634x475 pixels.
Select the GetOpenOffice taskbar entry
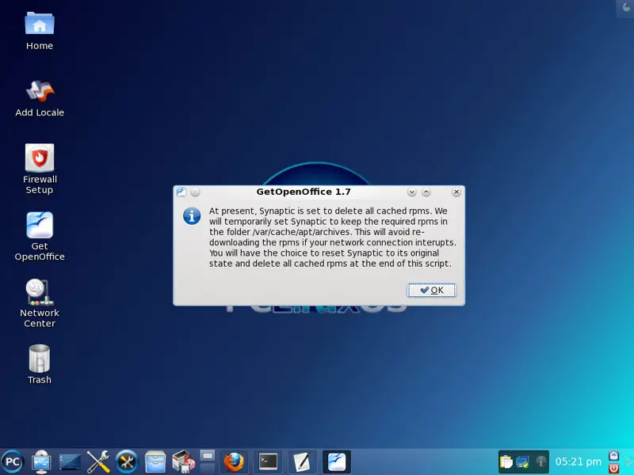336,462
